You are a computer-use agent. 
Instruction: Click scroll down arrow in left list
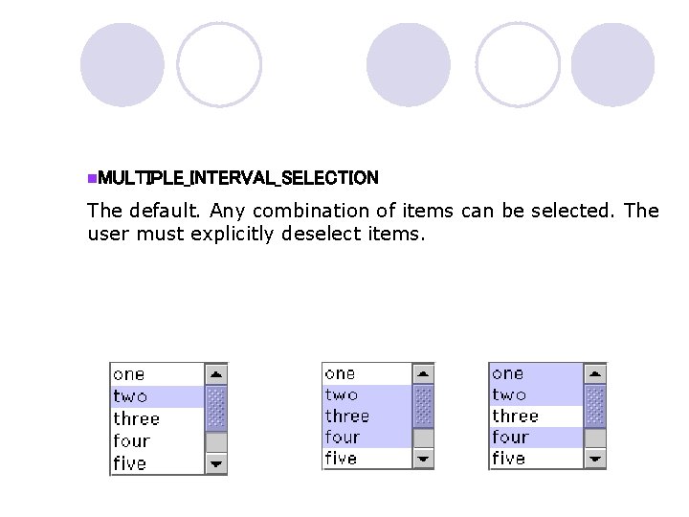tap(216, 463)
